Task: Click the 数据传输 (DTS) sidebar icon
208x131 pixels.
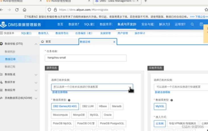Action: click(1, 44)
